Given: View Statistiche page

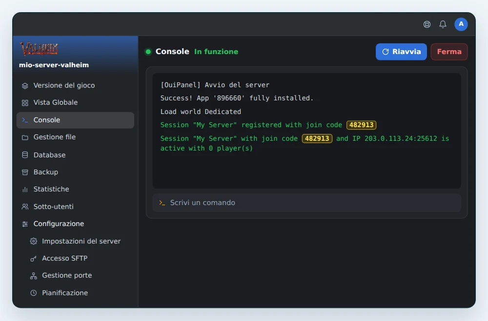Looking at the screenshot, I should pyautogui.click(x=75, y=189).
